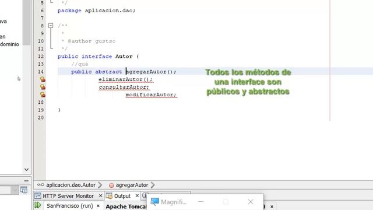
Task: Close the SanFrancisco (run) output tab
Action: 98,206
